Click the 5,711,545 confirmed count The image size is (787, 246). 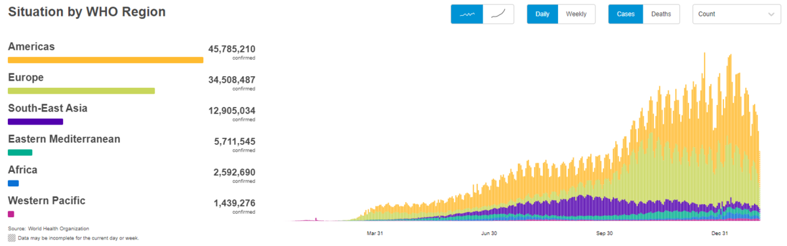point(234,142)
